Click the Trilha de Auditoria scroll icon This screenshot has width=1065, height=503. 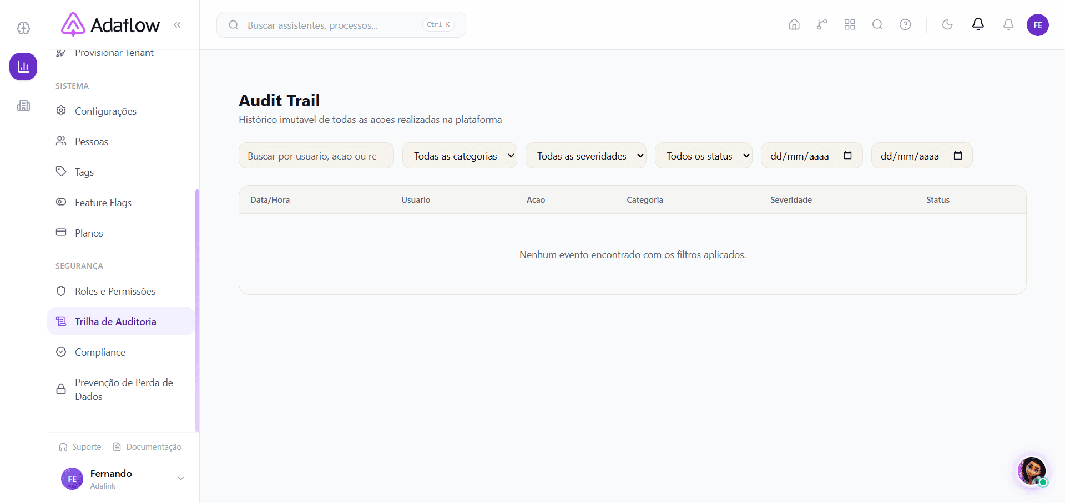(61, 321)
